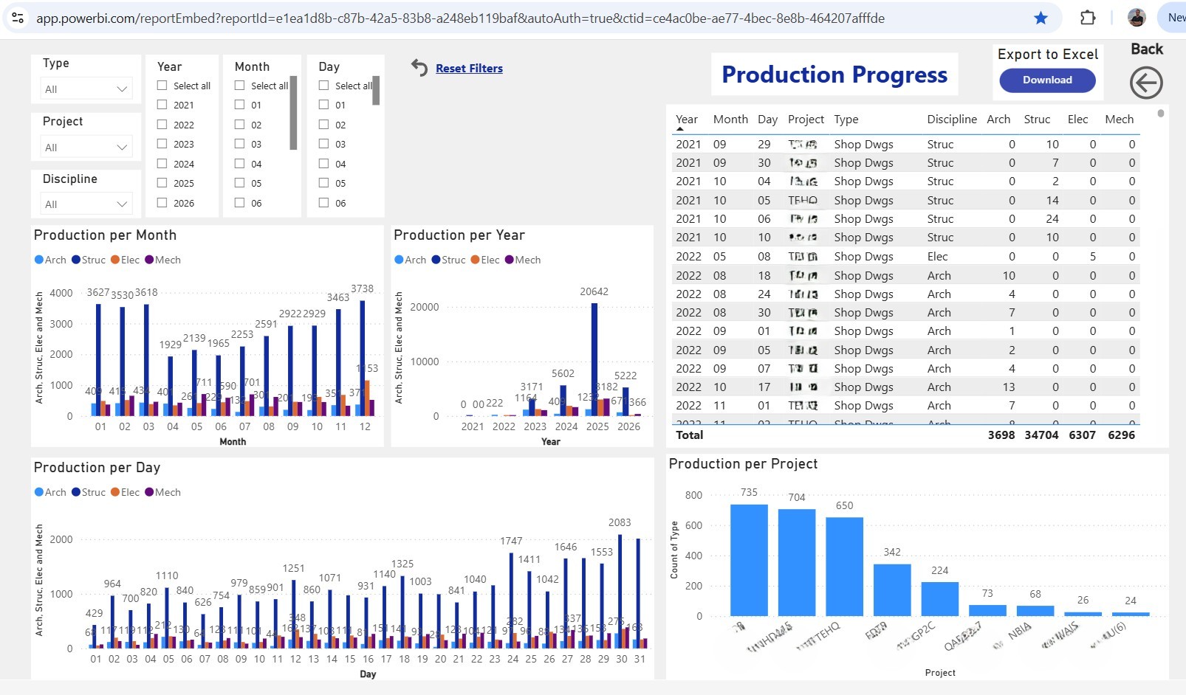Image resolution: width=1186 pixels, height=695 pixels.
Task: Open the browser extensions puzzle icon
Action: [x=1088, y=18]
